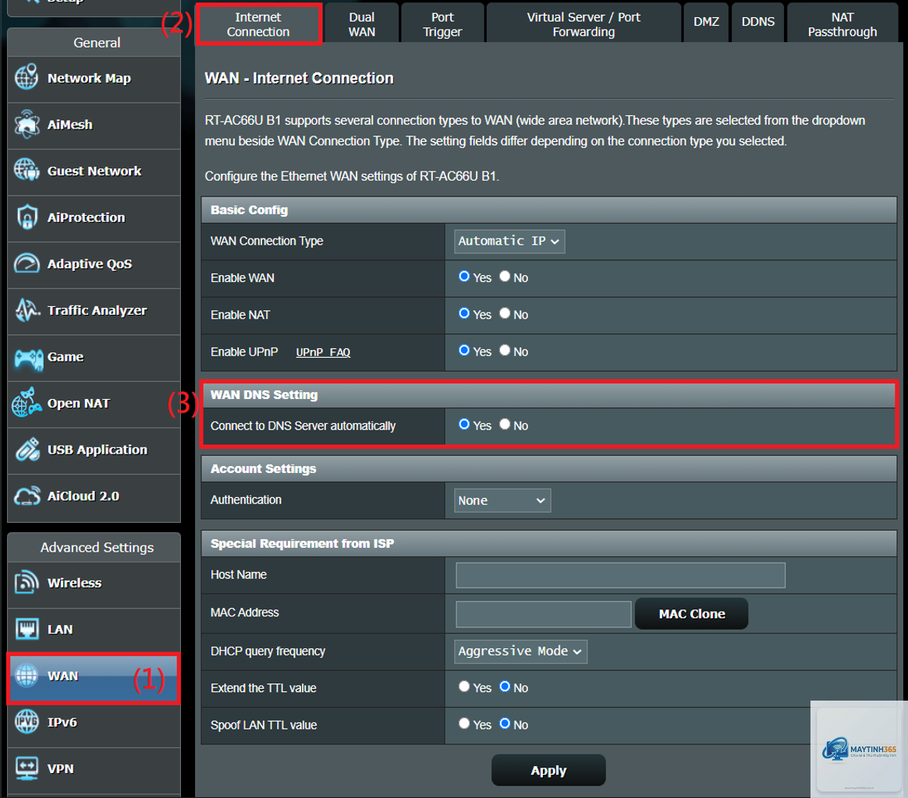Set Spoof LAN TTL value to No
The height and width of the screenshot is (798, 908).
[x=505, y=724]
